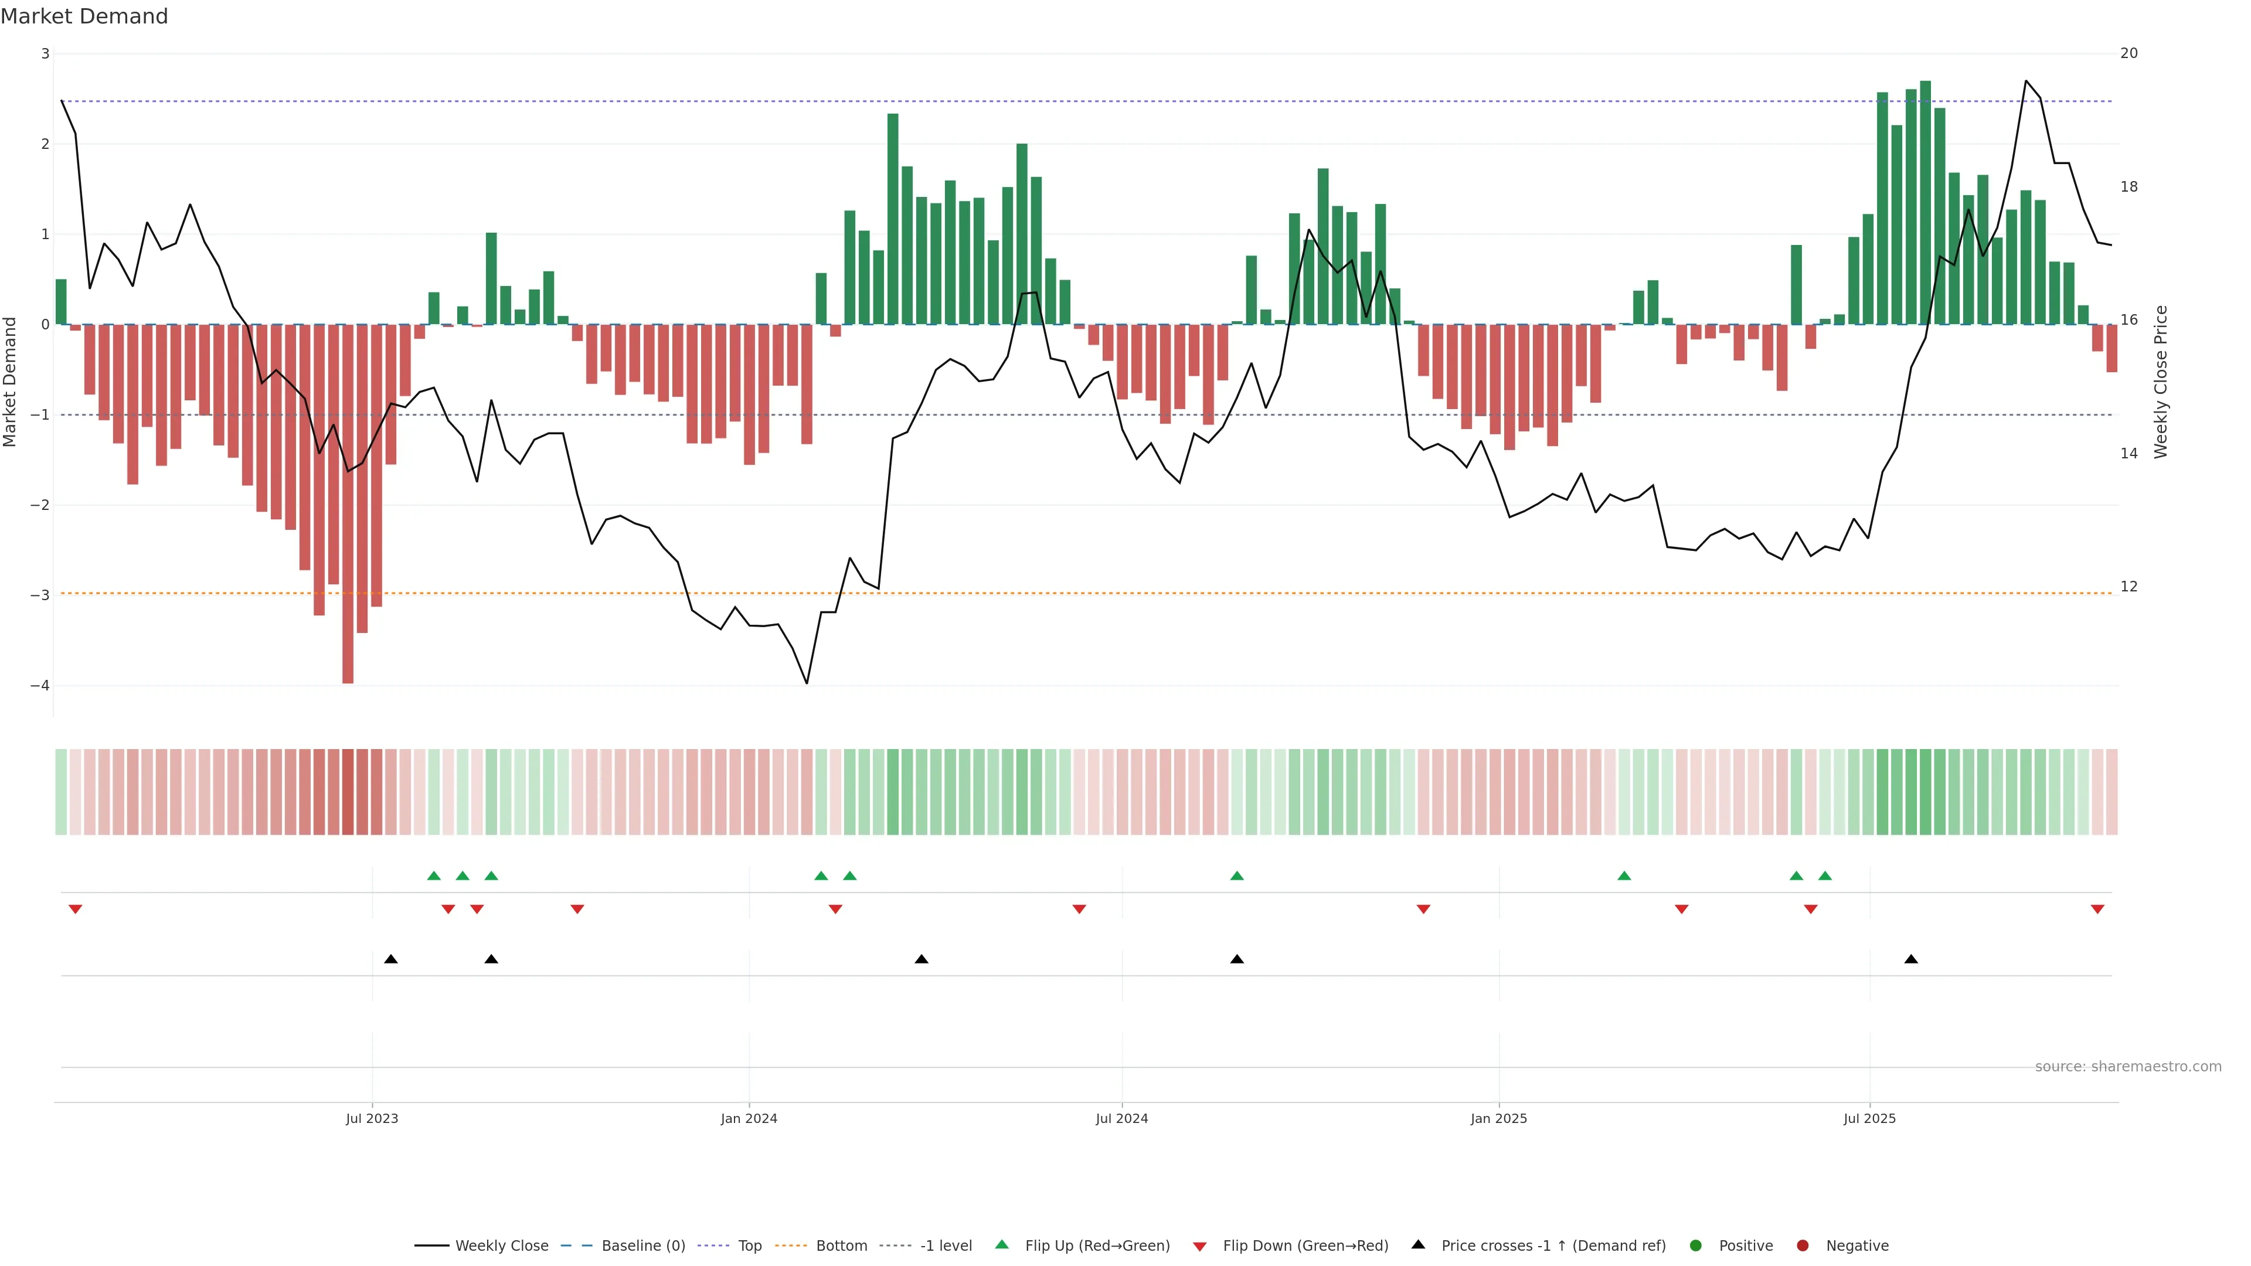Click the last red flip-down marker at far right
Image resolution: width=2251 pixels, height=1266 pixels.
(x=2097, y=910)
